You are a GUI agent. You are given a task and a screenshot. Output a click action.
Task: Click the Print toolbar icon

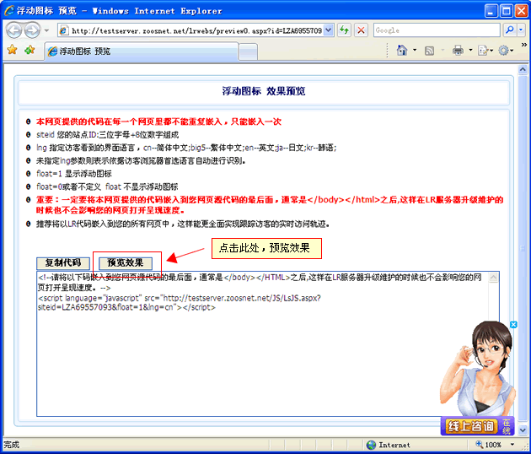pos(457,51)
